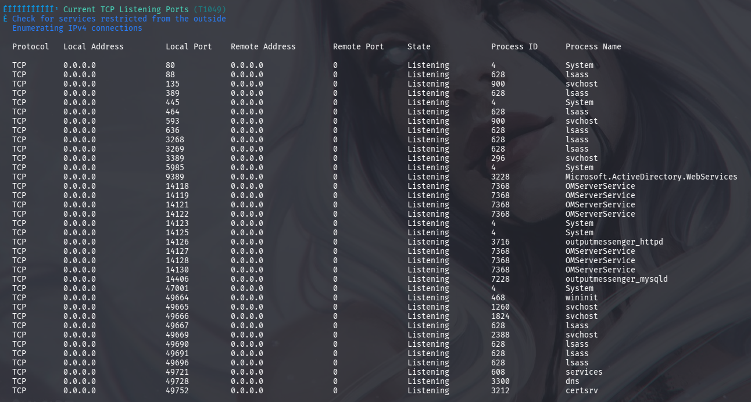Select local port 5985 value
This screenshot has height=402, width=751.
pos(175,167)
